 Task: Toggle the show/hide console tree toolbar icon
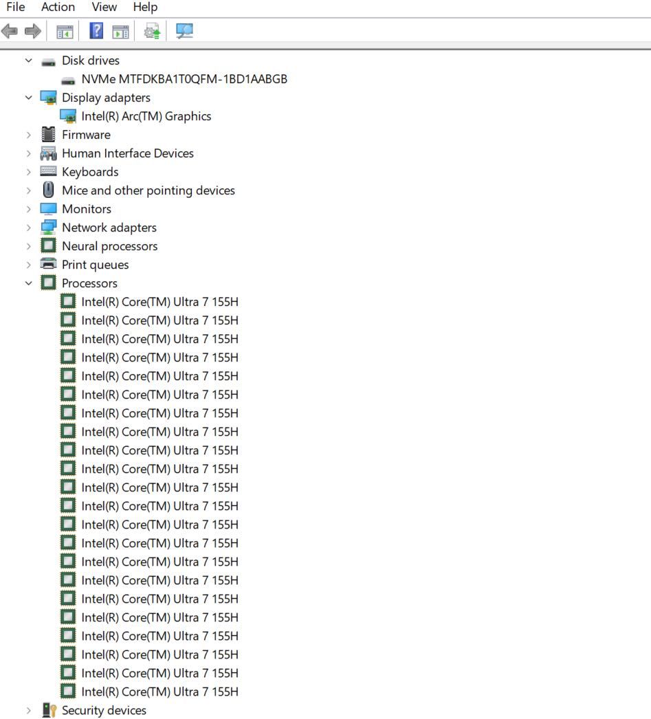[x=65, y=32]
